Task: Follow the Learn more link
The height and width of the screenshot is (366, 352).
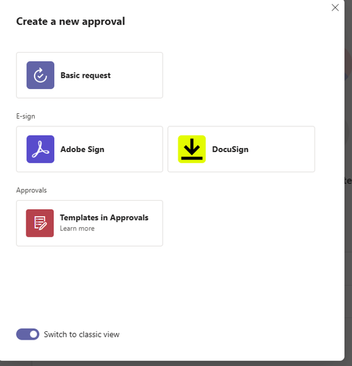Action: pos(77,228)
